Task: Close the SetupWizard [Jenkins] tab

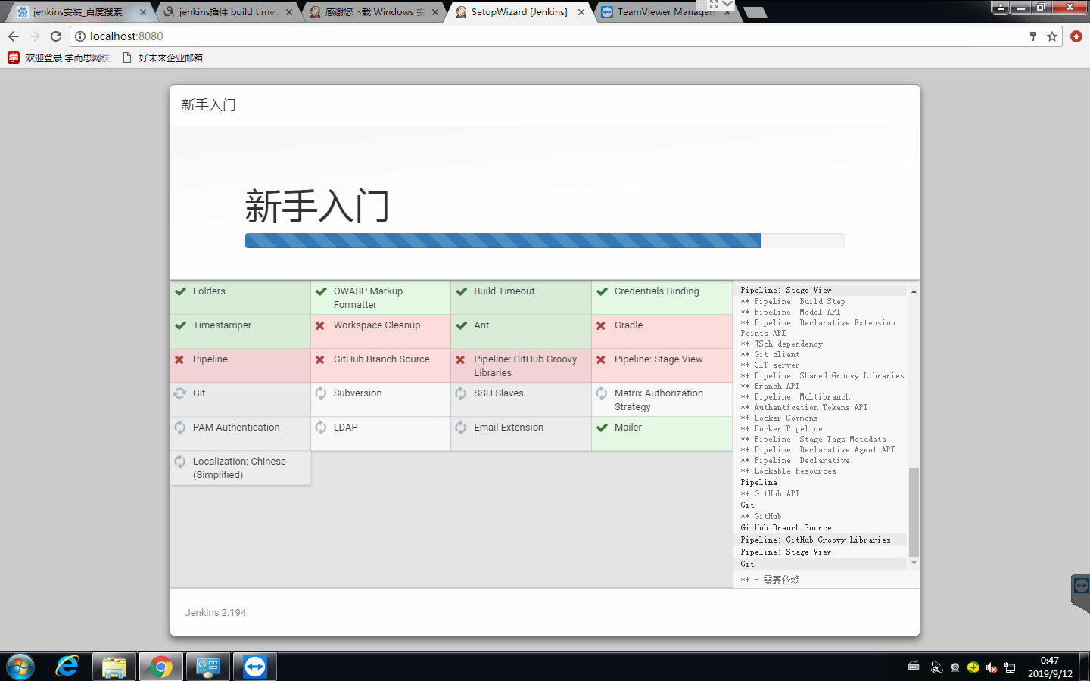Action: (581, 12)
